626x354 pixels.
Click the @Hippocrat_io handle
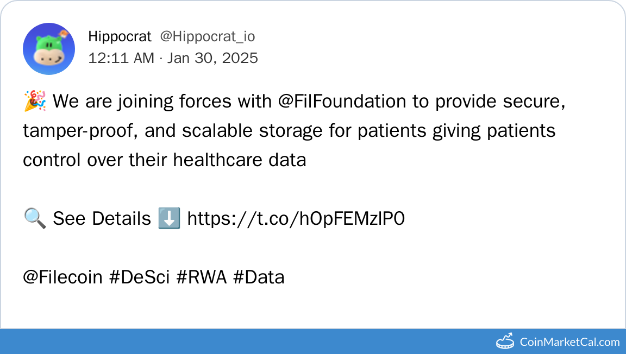(x=207, y=36)
